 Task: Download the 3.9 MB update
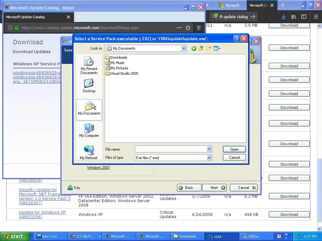pos(289,25)
